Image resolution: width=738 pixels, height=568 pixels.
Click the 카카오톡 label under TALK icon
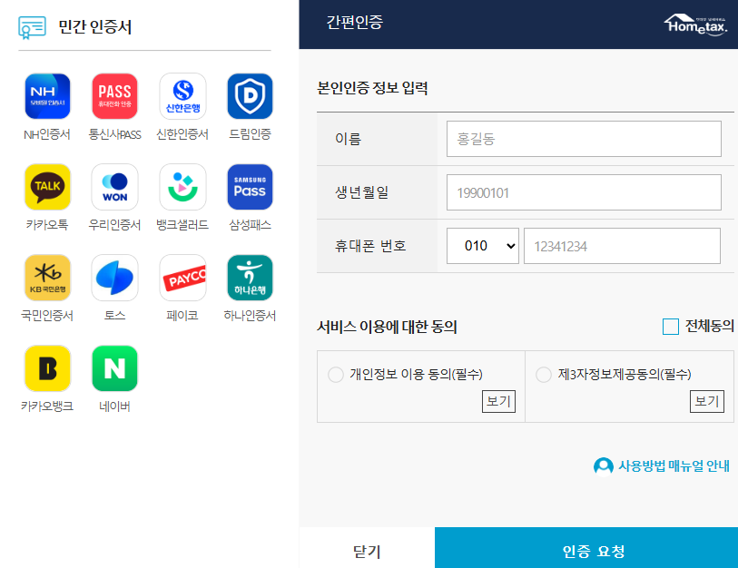point(47,225)
